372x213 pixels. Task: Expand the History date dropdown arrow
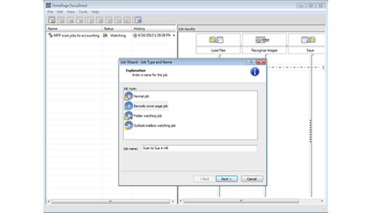(x=174, y=36)
